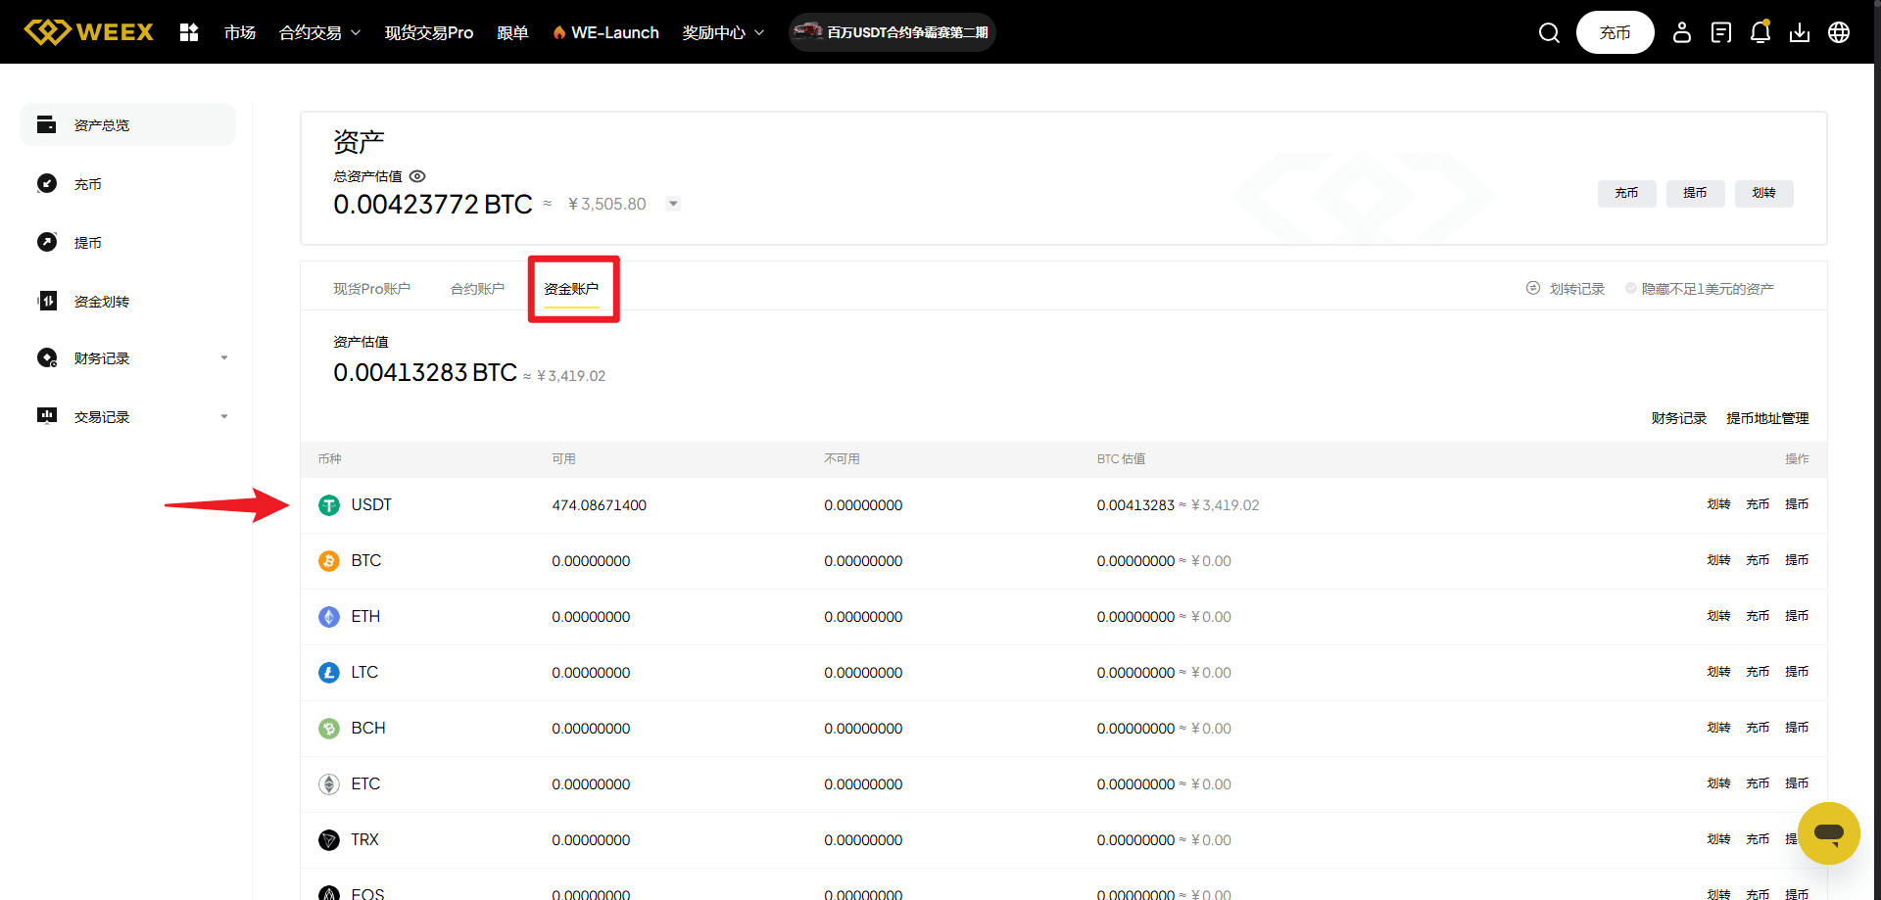1881x900 pixels.
Task: Toggle total asset visibility eye icon
Action: (417, 176)
